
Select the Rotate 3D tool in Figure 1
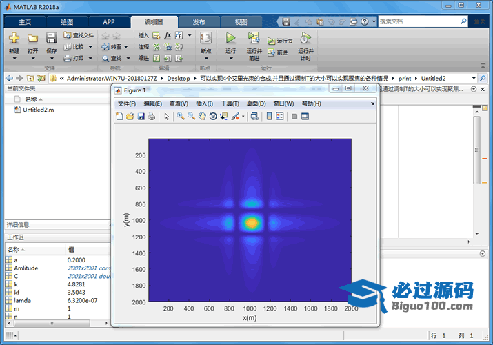coord(213,117)
